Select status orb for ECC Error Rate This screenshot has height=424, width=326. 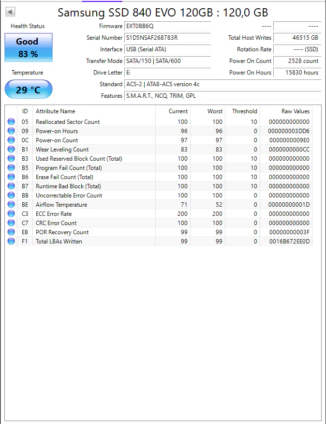coord(11,213)
